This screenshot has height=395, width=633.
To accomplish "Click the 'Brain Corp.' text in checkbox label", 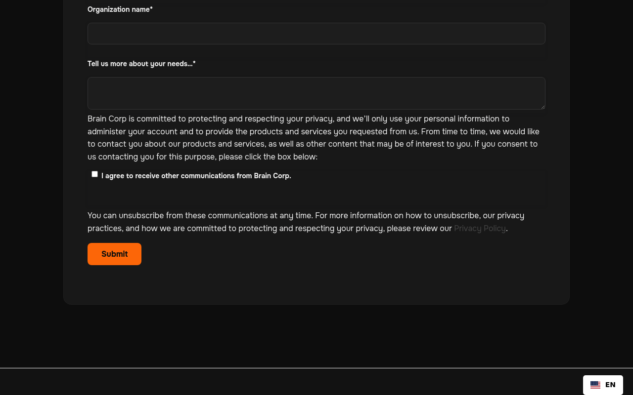I will 272,176.
